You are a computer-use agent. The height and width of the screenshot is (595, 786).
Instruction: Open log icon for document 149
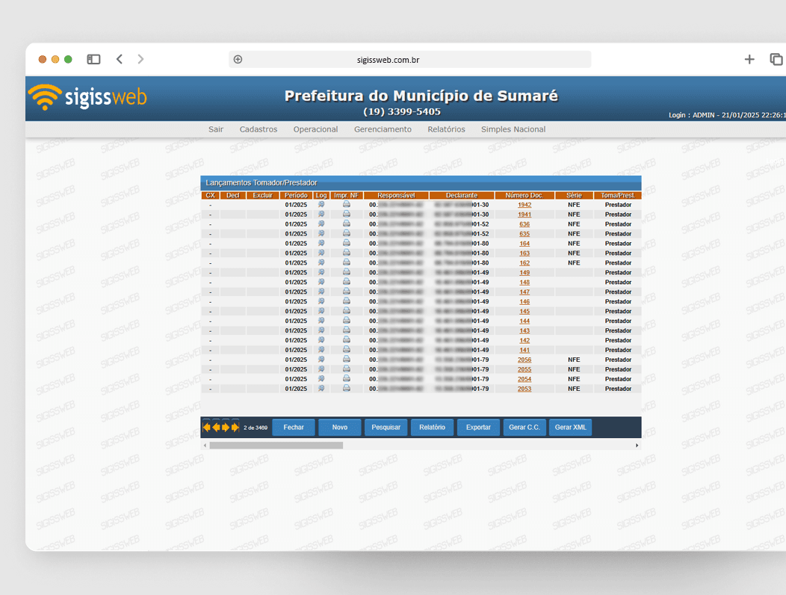[x=321, y=272]
